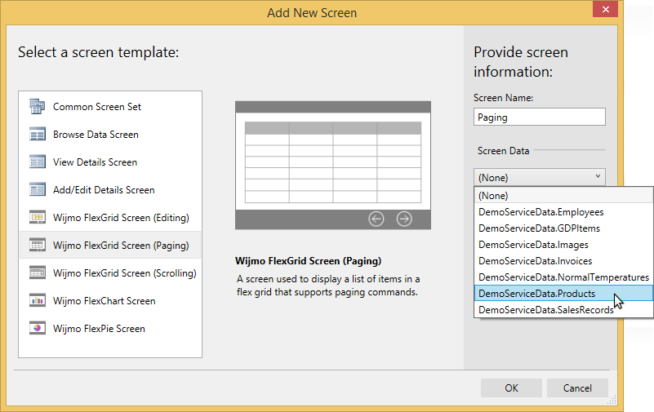Select (None) in the dropdown list

coord(563,195)
